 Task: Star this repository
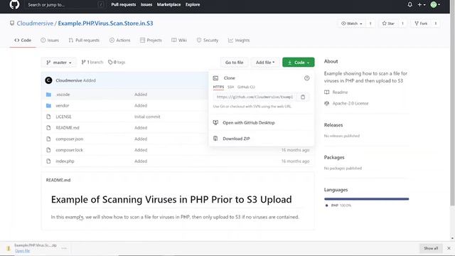[x=388, y=23]
